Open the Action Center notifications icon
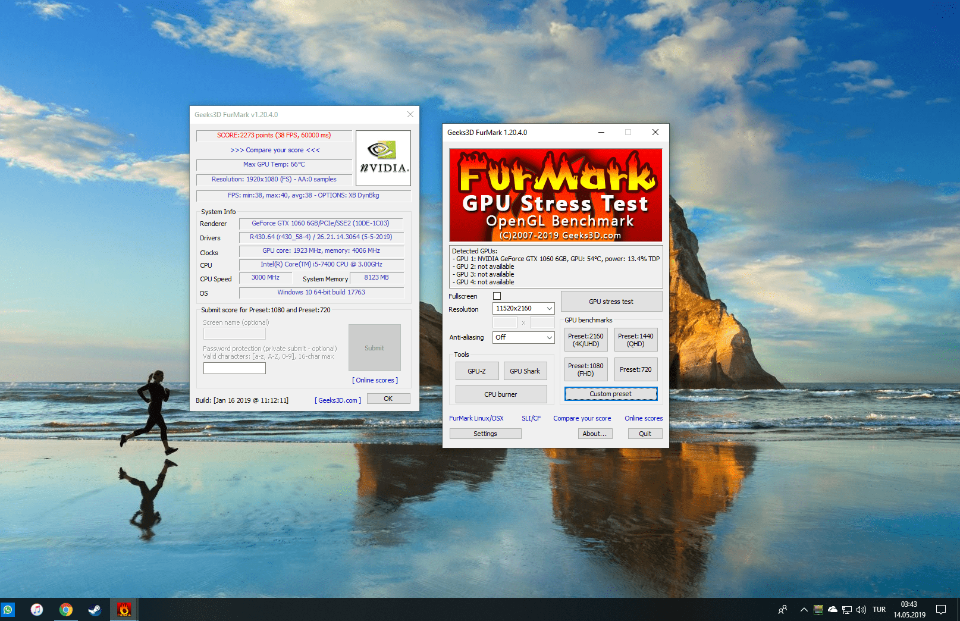The image size is (960, 621). coord(941,610)
